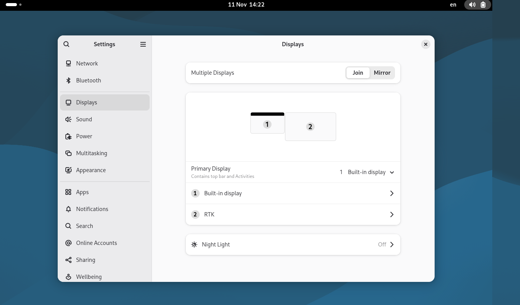Click the Night Light sun icon
Image resolution: width=520 pixels, height=305 pixels.
[194, 245]
